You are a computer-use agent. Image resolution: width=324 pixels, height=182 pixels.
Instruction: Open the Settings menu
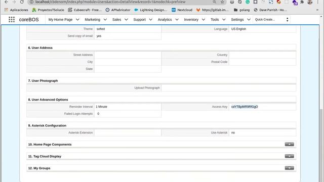(237, 20)
